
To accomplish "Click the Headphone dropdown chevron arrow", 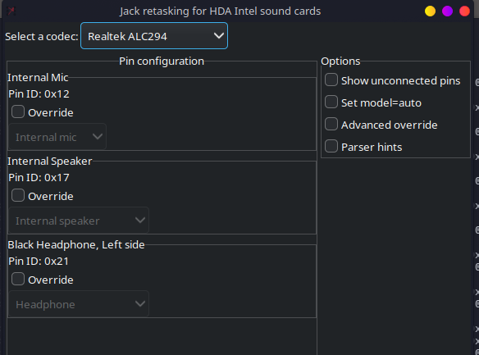I will (x=140, y=303).
